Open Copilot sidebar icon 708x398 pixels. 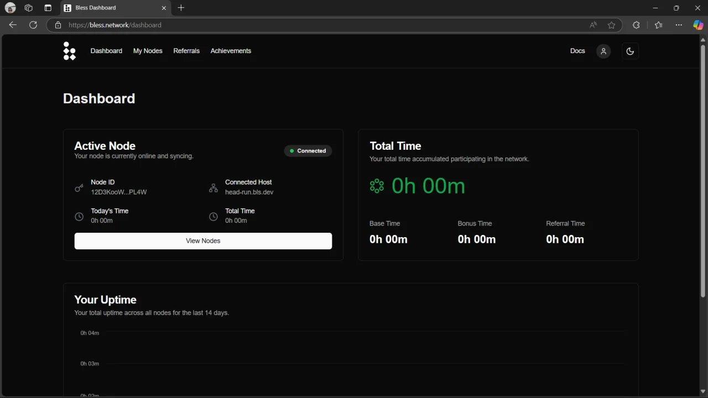point(698,25)
